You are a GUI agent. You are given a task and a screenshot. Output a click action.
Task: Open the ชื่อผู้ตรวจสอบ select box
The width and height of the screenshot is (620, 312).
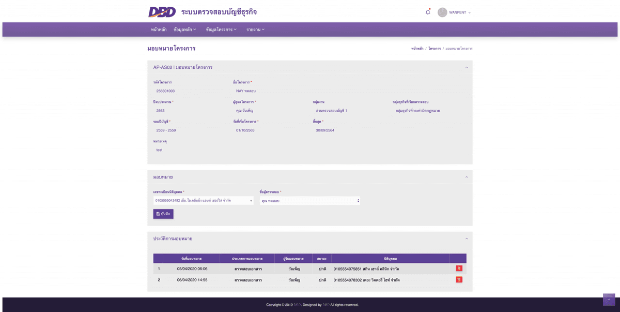pos(310,201)
